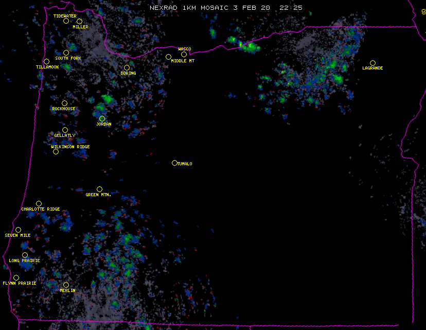
Task: Click the Rockhouse station circle marker
Action: click(64, 103)
